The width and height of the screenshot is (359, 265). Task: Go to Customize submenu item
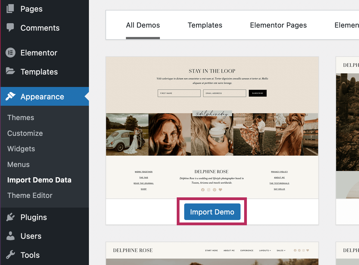(25, 133)
